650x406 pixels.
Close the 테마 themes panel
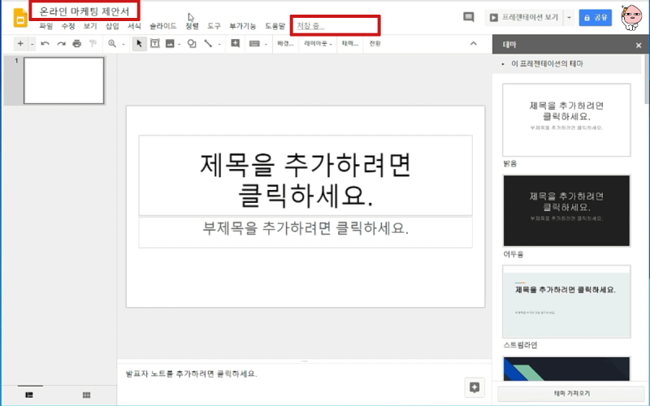click(639, 45)
